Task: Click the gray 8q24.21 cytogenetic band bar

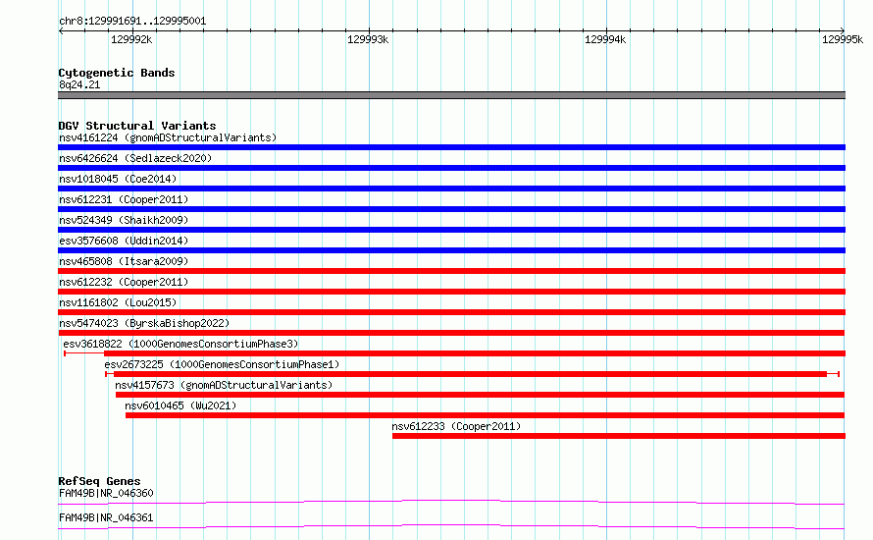Action: point(451,95)
